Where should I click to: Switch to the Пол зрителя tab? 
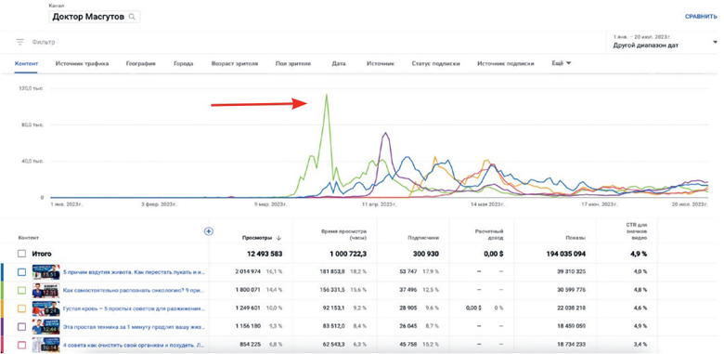pyautogui.click(x=292, y=64)
